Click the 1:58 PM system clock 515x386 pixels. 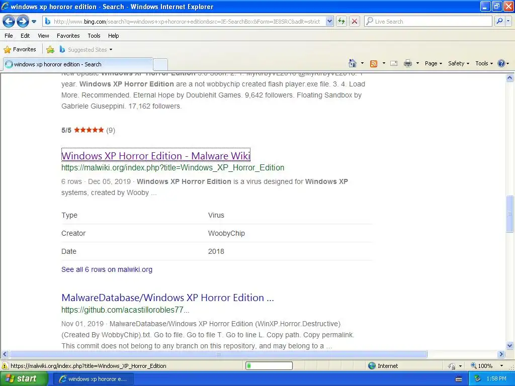(496, 379)
